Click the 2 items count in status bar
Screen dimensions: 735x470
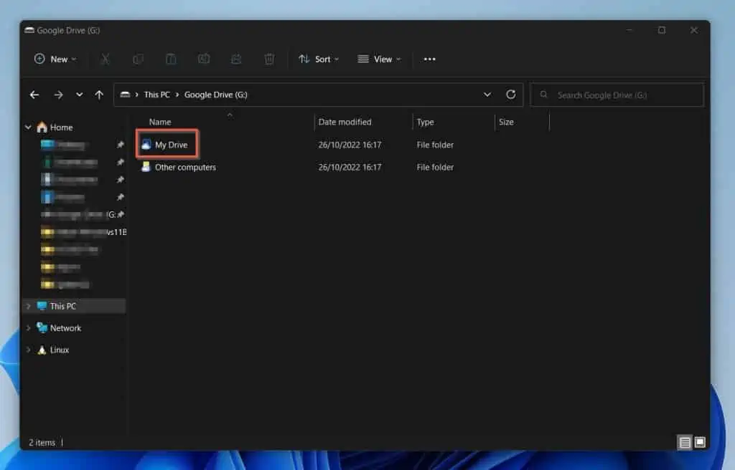pyautogui.click(x=42, y=442)
